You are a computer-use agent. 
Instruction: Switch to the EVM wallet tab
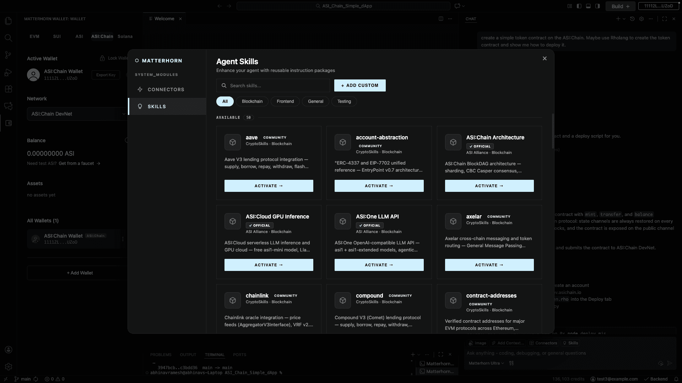[x=34, y=37]
